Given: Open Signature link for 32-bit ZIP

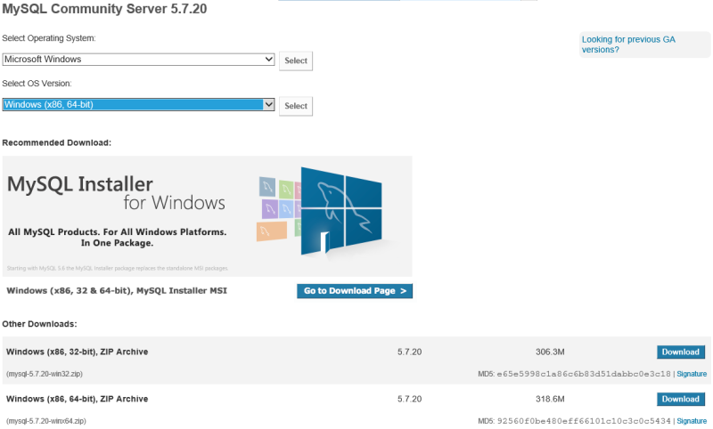Looking at the screenshot, I should tap(692, 374).
